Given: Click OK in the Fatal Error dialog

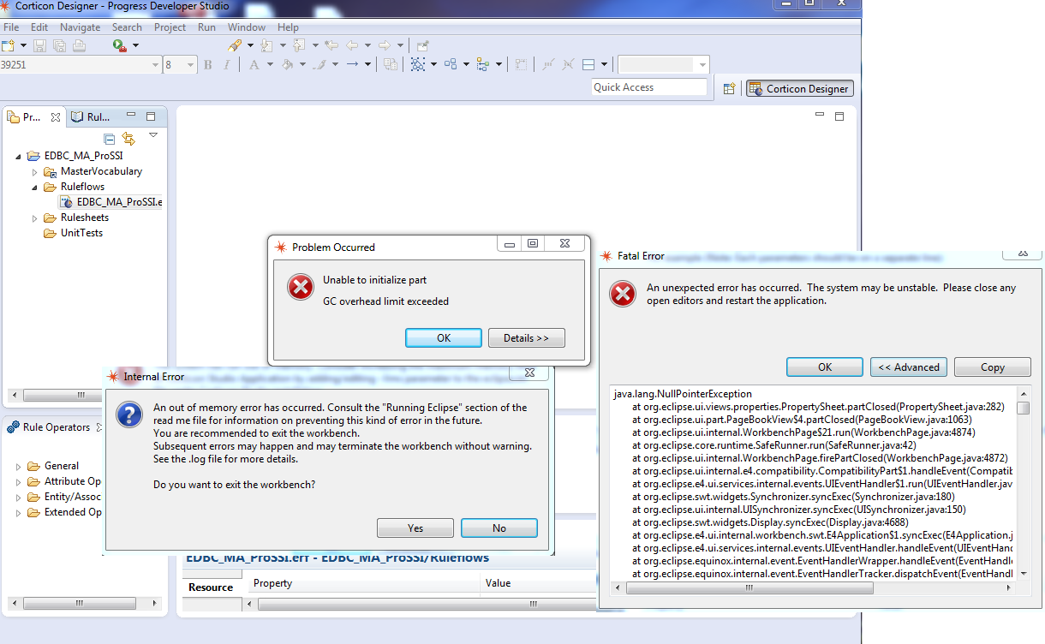Looking at the screenshot, I should (x=825, y=367).
